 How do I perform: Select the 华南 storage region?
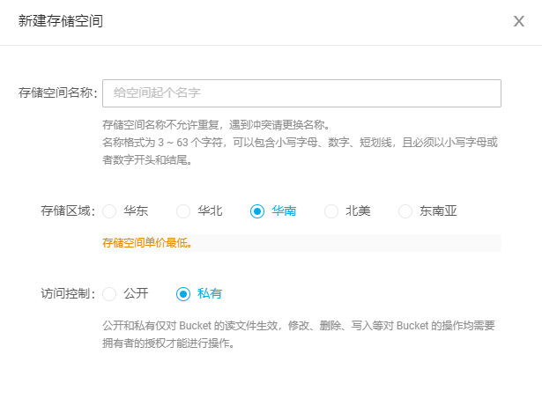tap(257, 210)
